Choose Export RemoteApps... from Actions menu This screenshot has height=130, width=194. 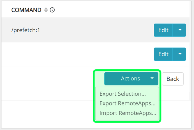click(128, 104)
